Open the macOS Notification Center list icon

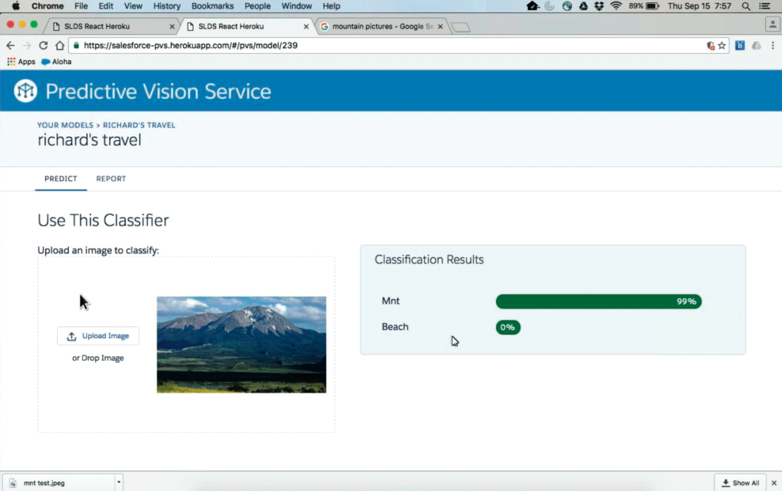765,7
